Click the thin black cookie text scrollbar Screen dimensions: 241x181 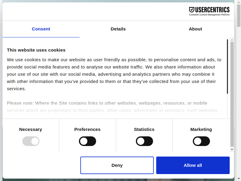click(x=227, y=66)
